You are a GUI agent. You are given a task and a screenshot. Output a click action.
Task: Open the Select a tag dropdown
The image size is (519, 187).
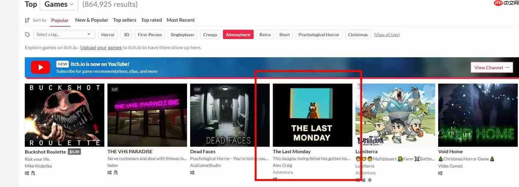[64, 34]
